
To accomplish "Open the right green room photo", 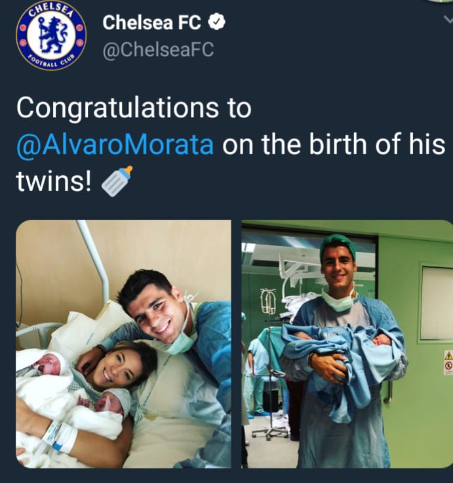I will pos(347,344).
